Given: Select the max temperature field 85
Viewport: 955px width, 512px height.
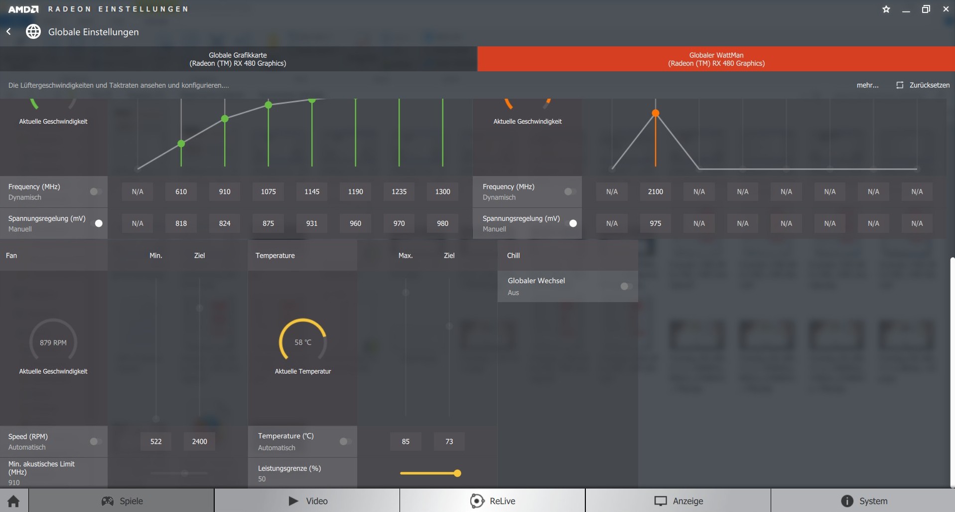Looking at the screenshot, I should 406,441.
